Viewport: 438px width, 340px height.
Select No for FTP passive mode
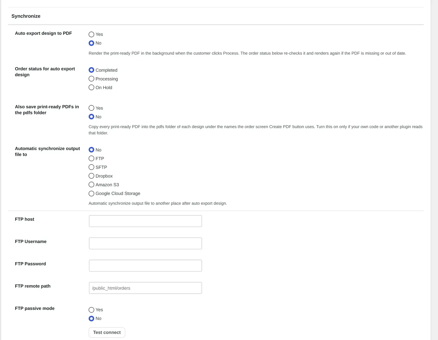(91, 319)
